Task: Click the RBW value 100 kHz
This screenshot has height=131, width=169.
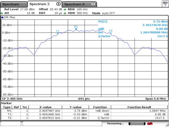Action: [82, 9]
